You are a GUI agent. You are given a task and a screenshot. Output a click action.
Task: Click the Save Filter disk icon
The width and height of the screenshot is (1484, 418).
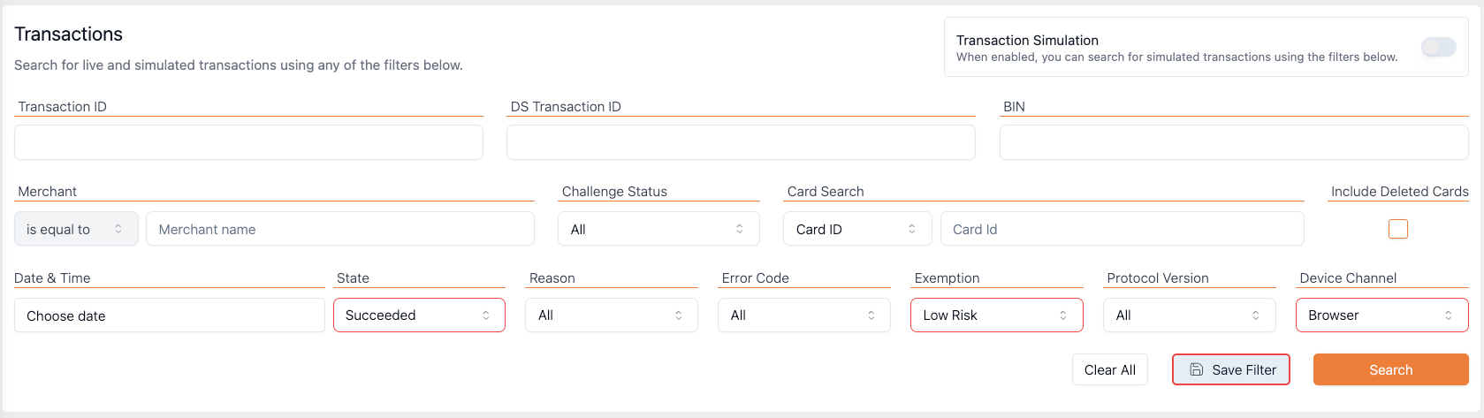point(1196,370)
